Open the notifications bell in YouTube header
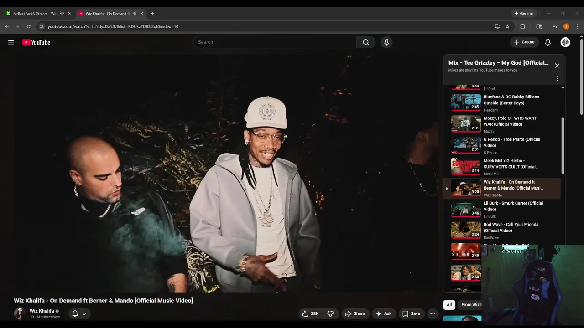Image resolution: width=584 pixels, height=328 pixels. (x=548, y=42)
